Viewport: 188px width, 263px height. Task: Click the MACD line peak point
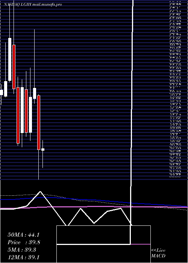pos(40,192)
